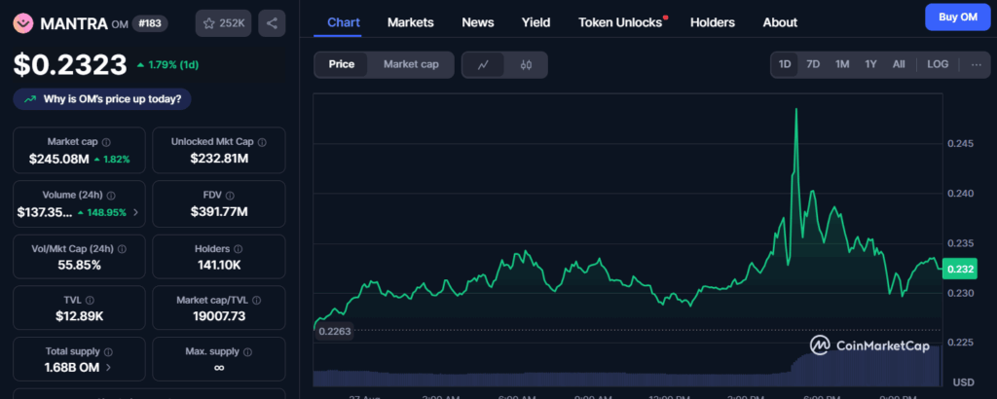Click Holders info icon
The width and height of the screenshot is (997, 399).
238,249
